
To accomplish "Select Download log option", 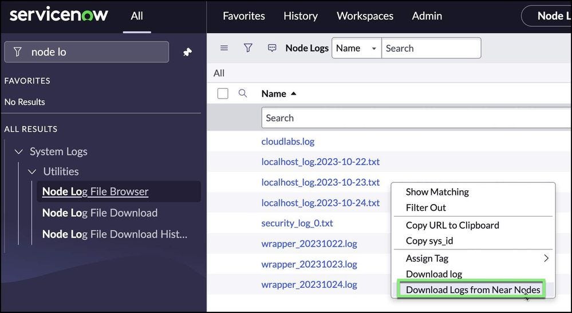I will click(x=434, y=274).
